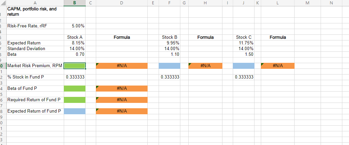The width and height of the screenshot is (349, 145).
Task: Select the 'Risk-Free Rate, rRF' label cell
Action: (x=35, y=26)
